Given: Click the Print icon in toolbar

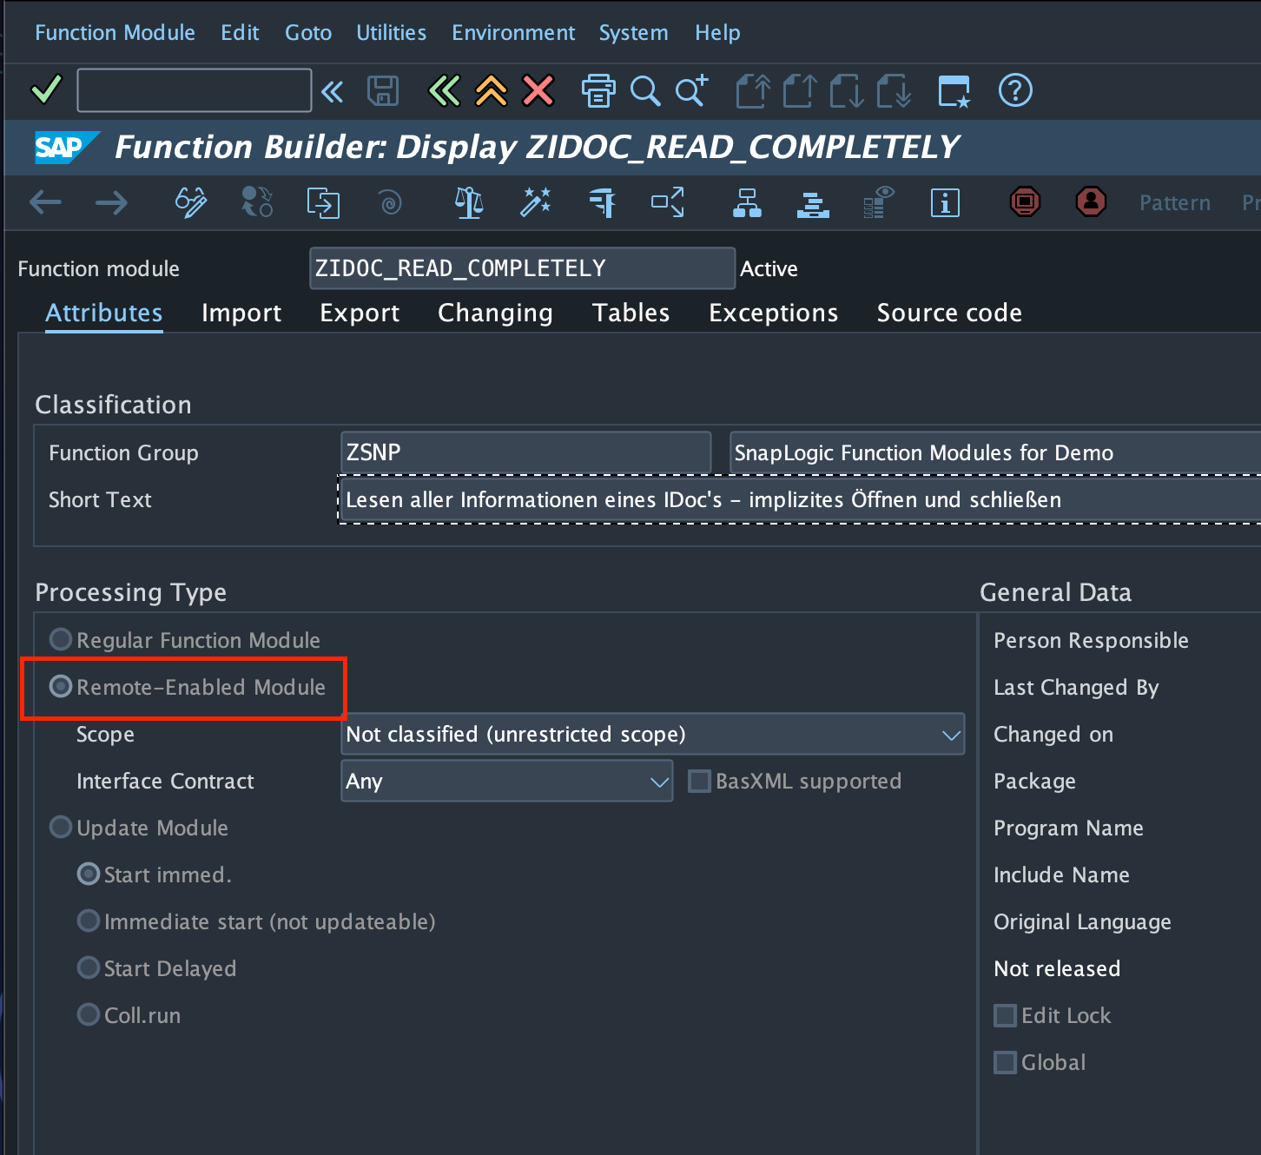Looking at the screenshot, I should 597,90.
